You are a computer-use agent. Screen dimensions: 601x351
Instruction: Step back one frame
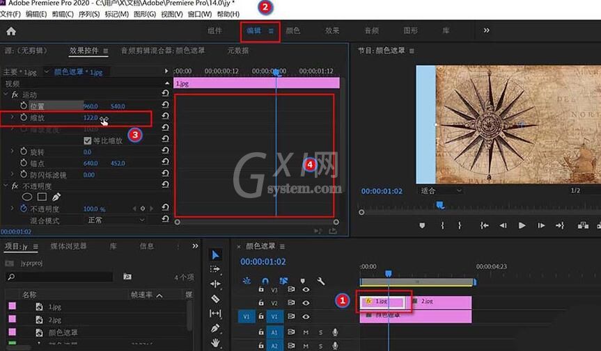tap(503, 226)
